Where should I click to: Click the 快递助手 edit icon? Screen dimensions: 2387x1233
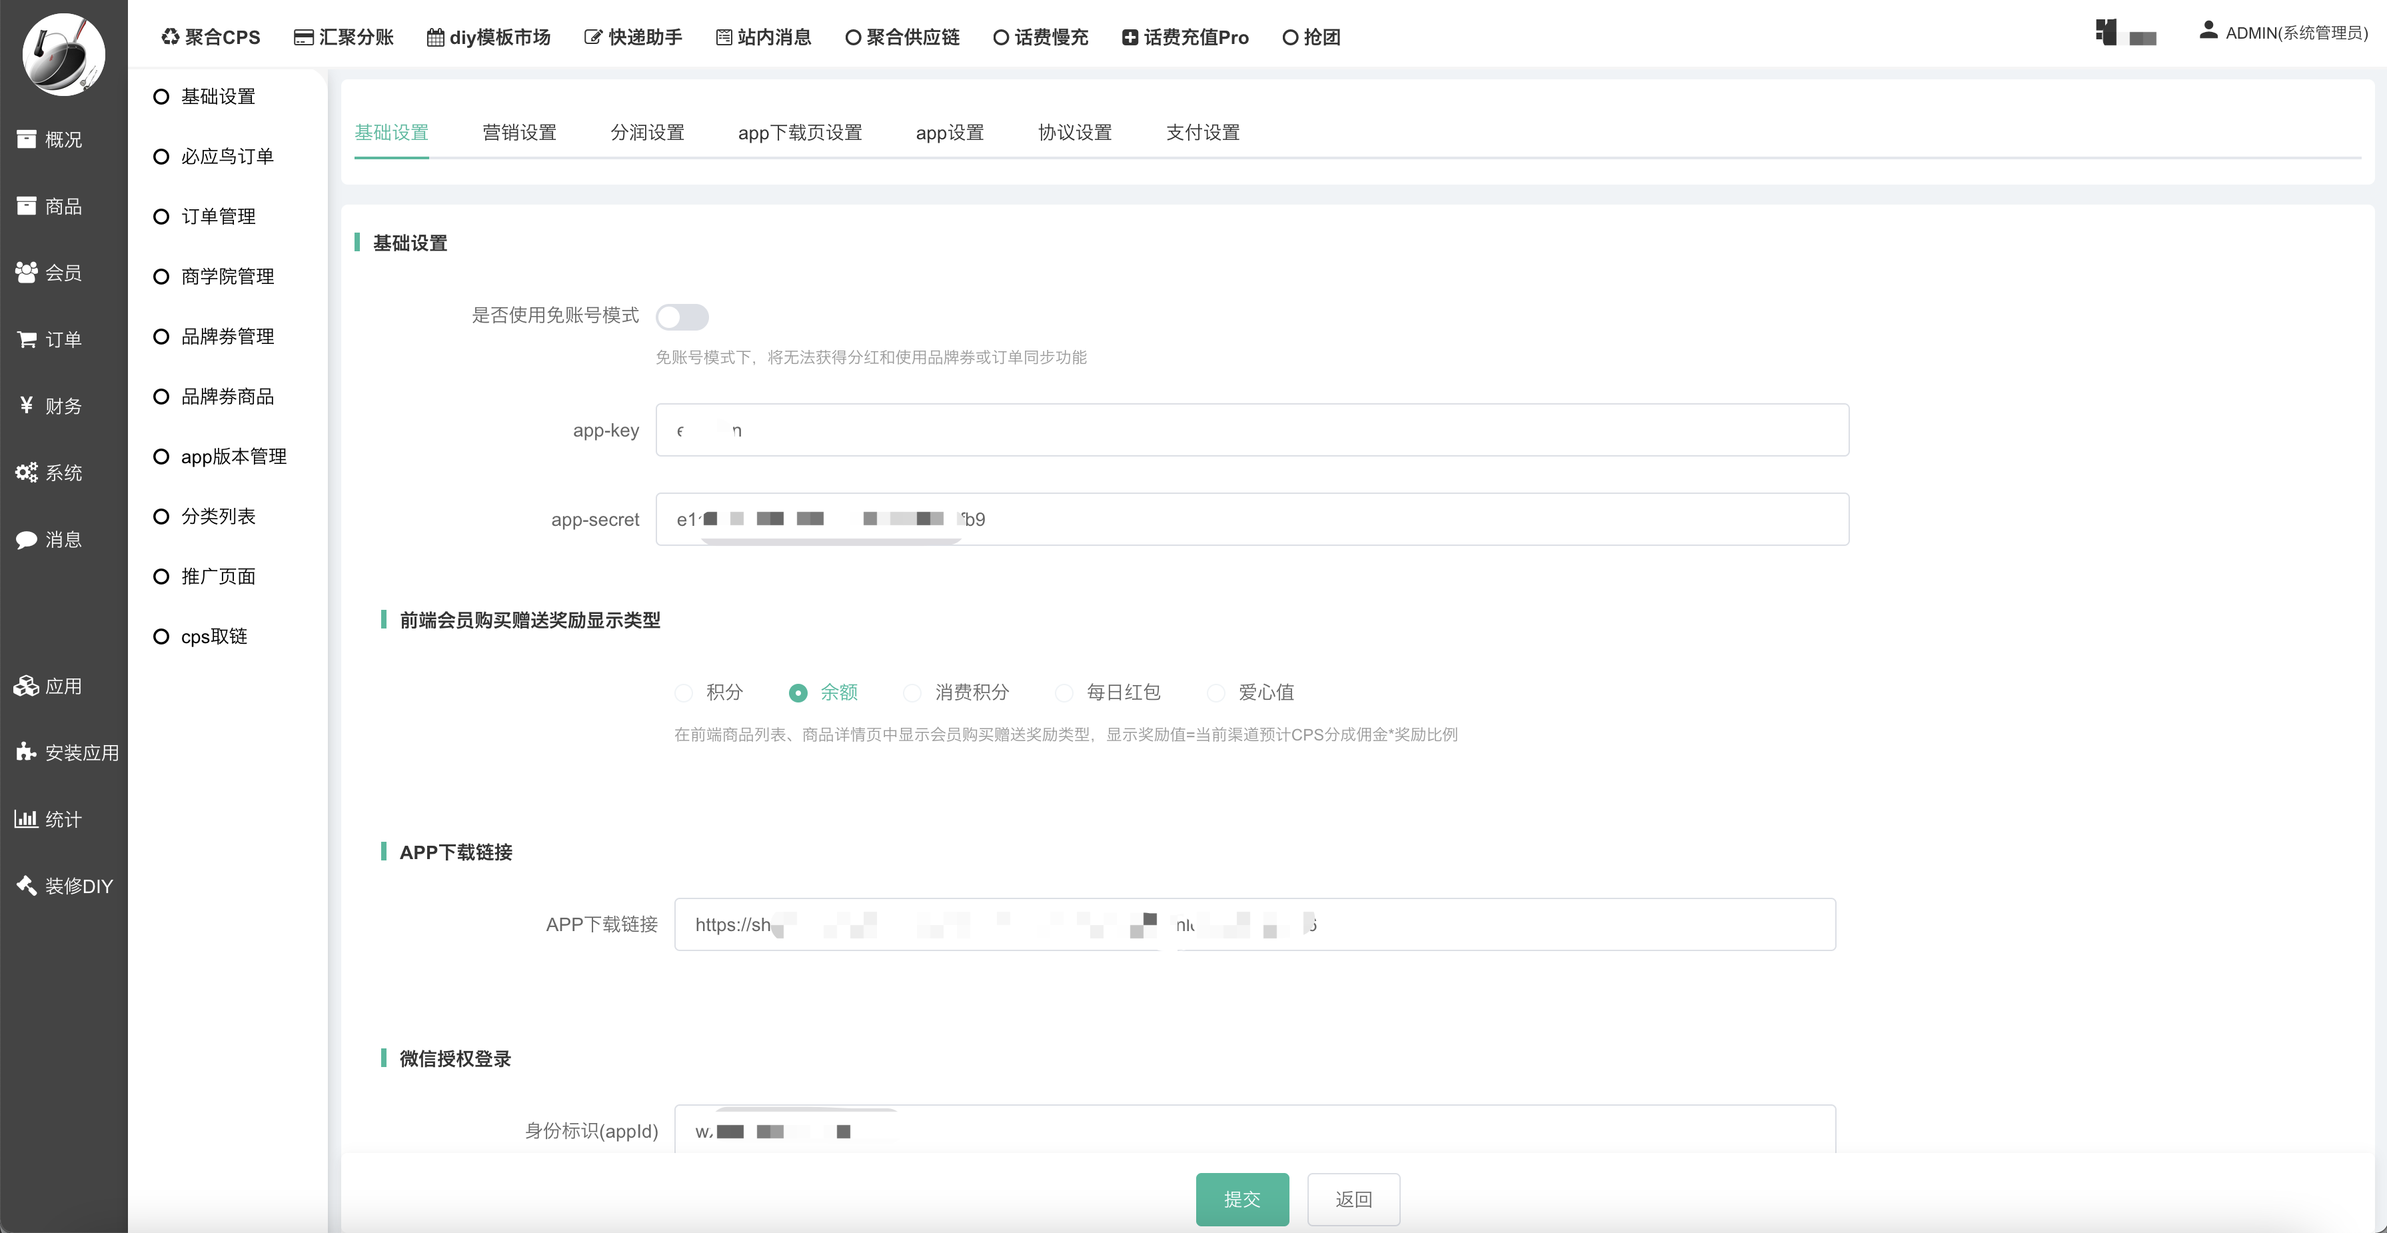(593, 37)
